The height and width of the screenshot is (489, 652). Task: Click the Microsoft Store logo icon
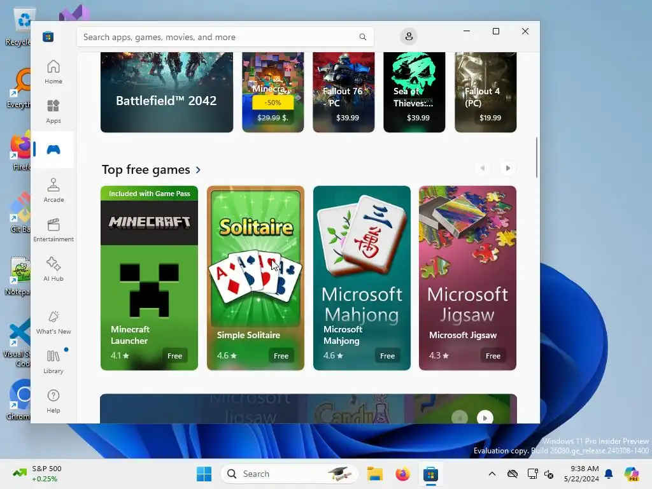point(48,36)
